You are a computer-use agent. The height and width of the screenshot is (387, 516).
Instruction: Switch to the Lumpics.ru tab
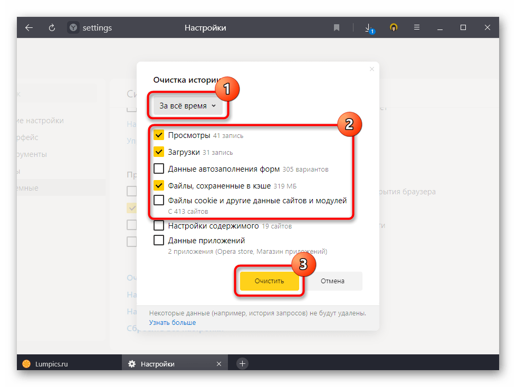[52, 364]
